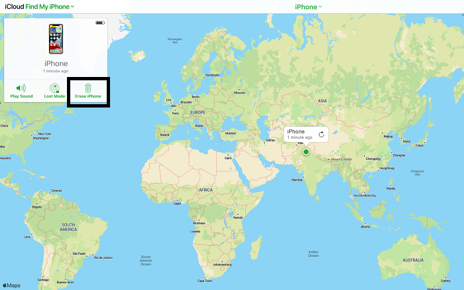
Task: Click the Apple Maps logo
Action: point(11,285)
